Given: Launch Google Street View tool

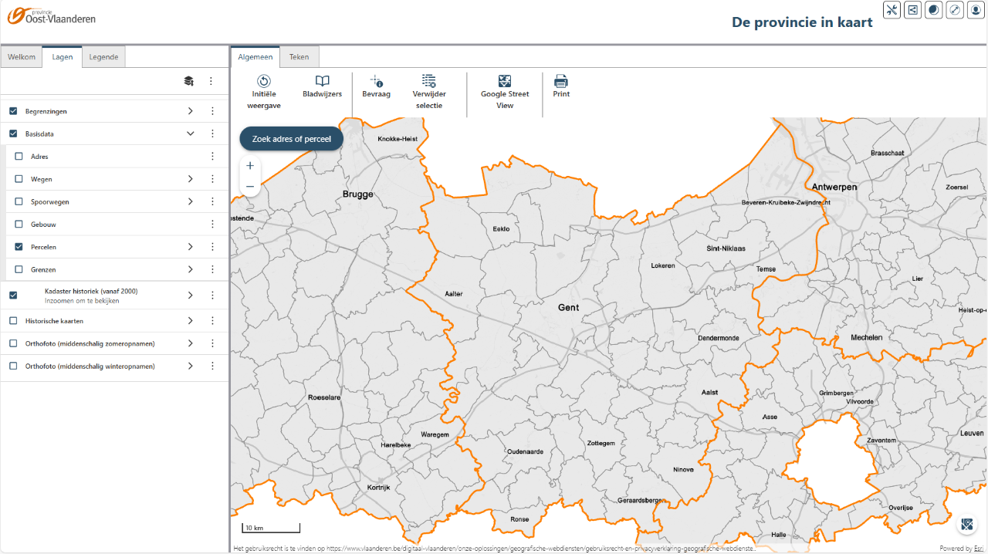Looking at the screenshot, I should click(505, 93).
